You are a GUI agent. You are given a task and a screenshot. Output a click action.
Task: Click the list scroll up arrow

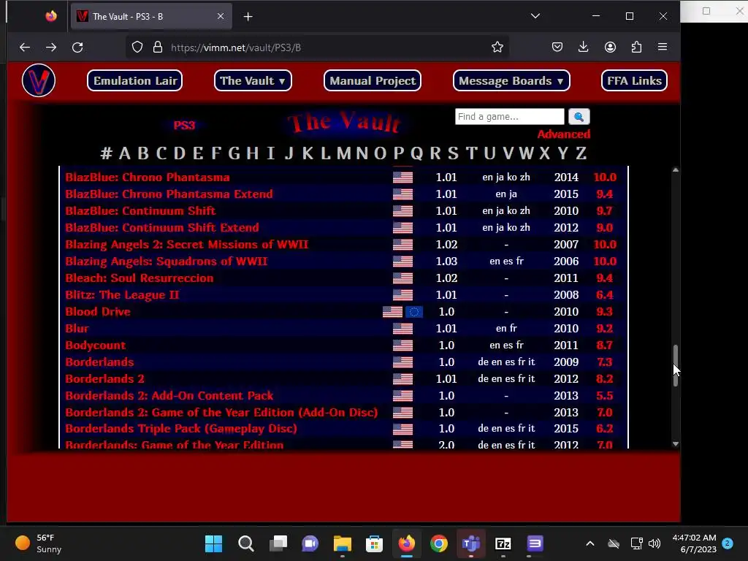click(676, 169)
